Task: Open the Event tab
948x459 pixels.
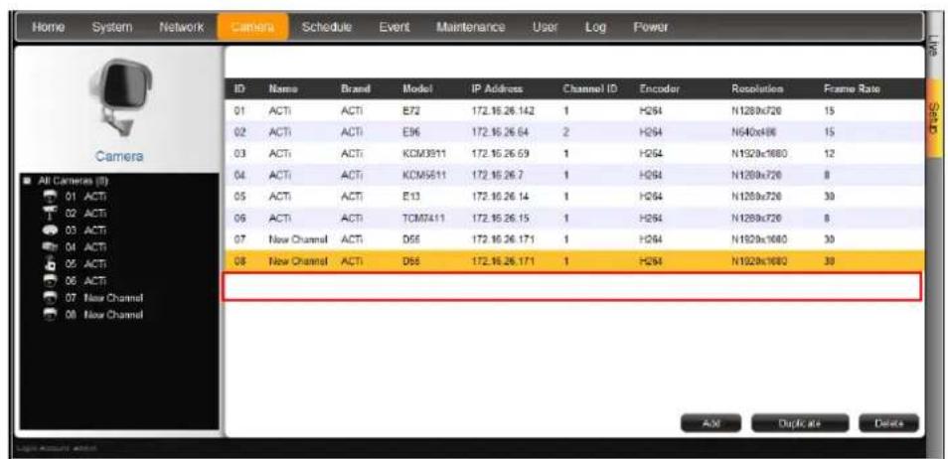Action: tap(395, 27)
